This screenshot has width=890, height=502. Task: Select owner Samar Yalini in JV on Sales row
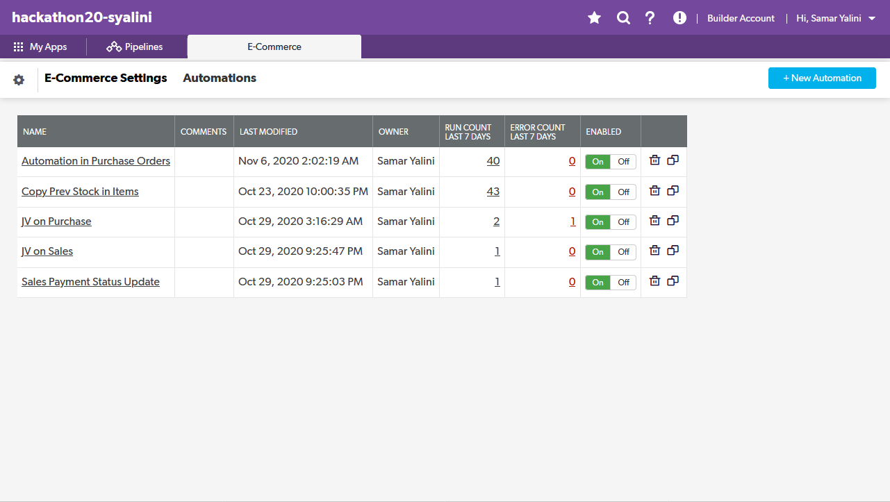406,251
